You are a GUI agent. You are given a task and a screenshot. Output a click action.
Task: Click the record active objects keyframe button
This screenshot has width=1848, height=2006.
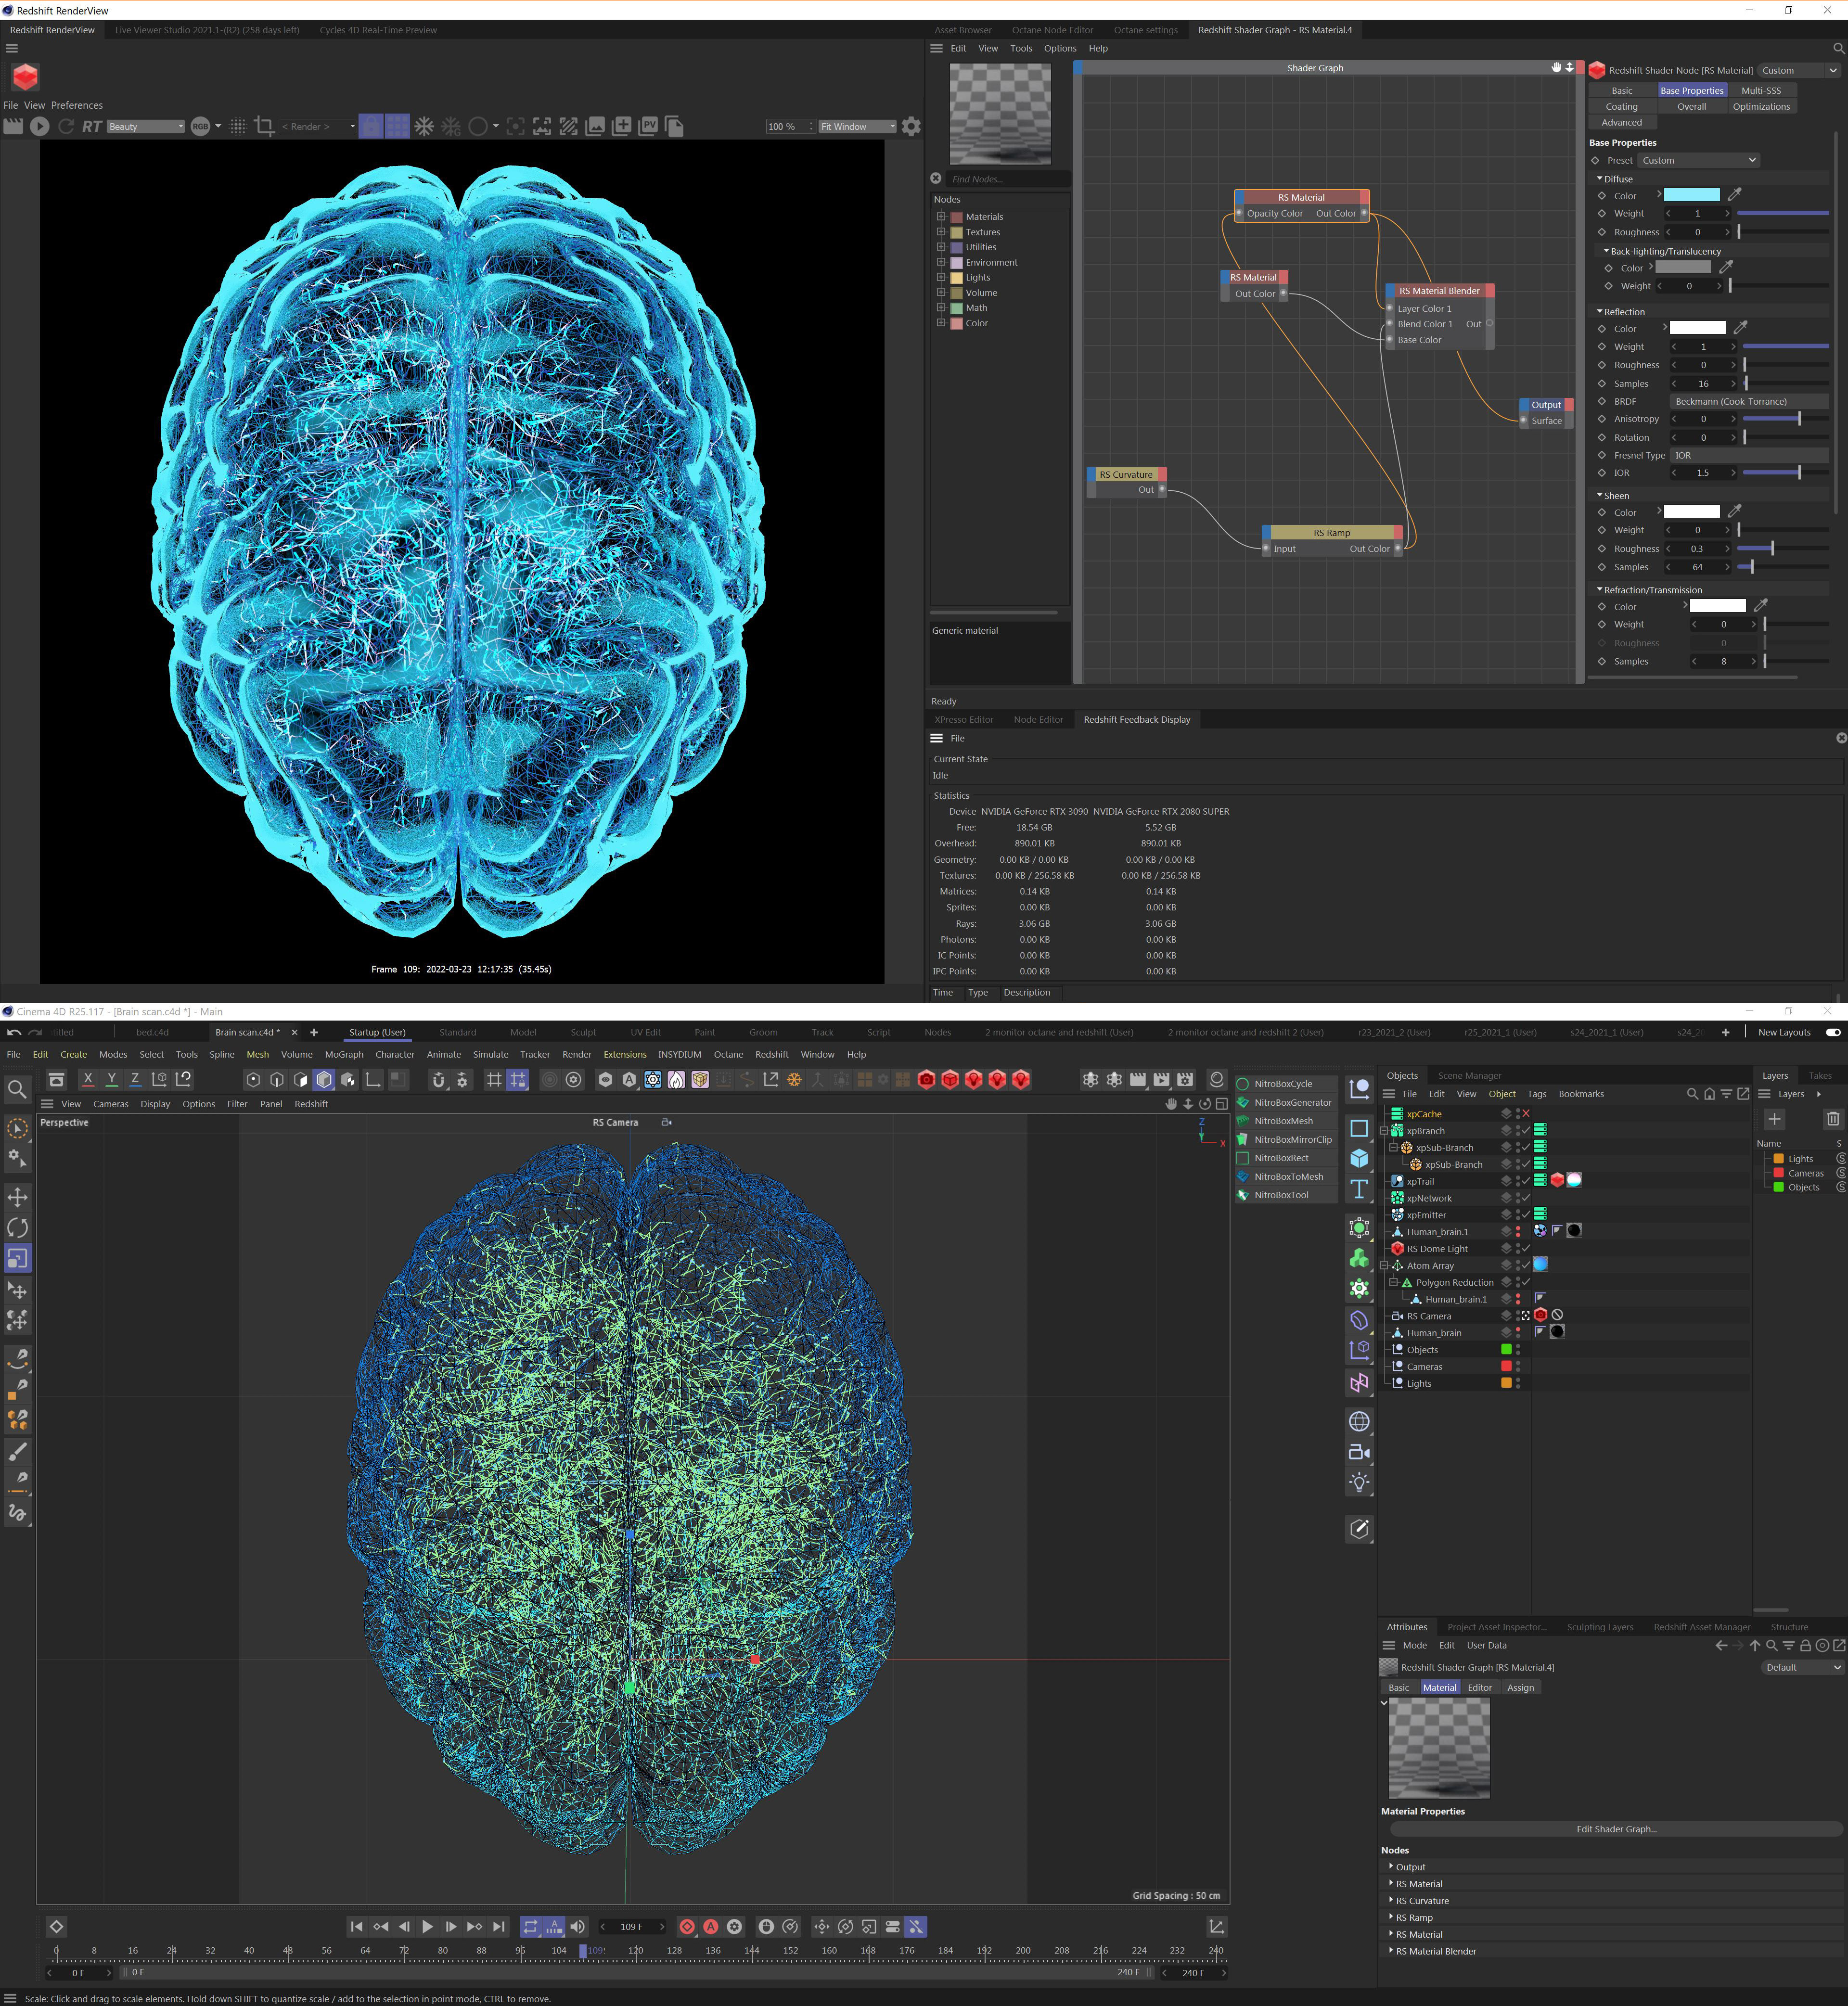click(x=687, y=1926)
